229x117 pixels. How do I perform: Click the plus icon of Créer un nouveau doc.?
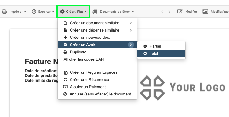click(x=66, y=37)
